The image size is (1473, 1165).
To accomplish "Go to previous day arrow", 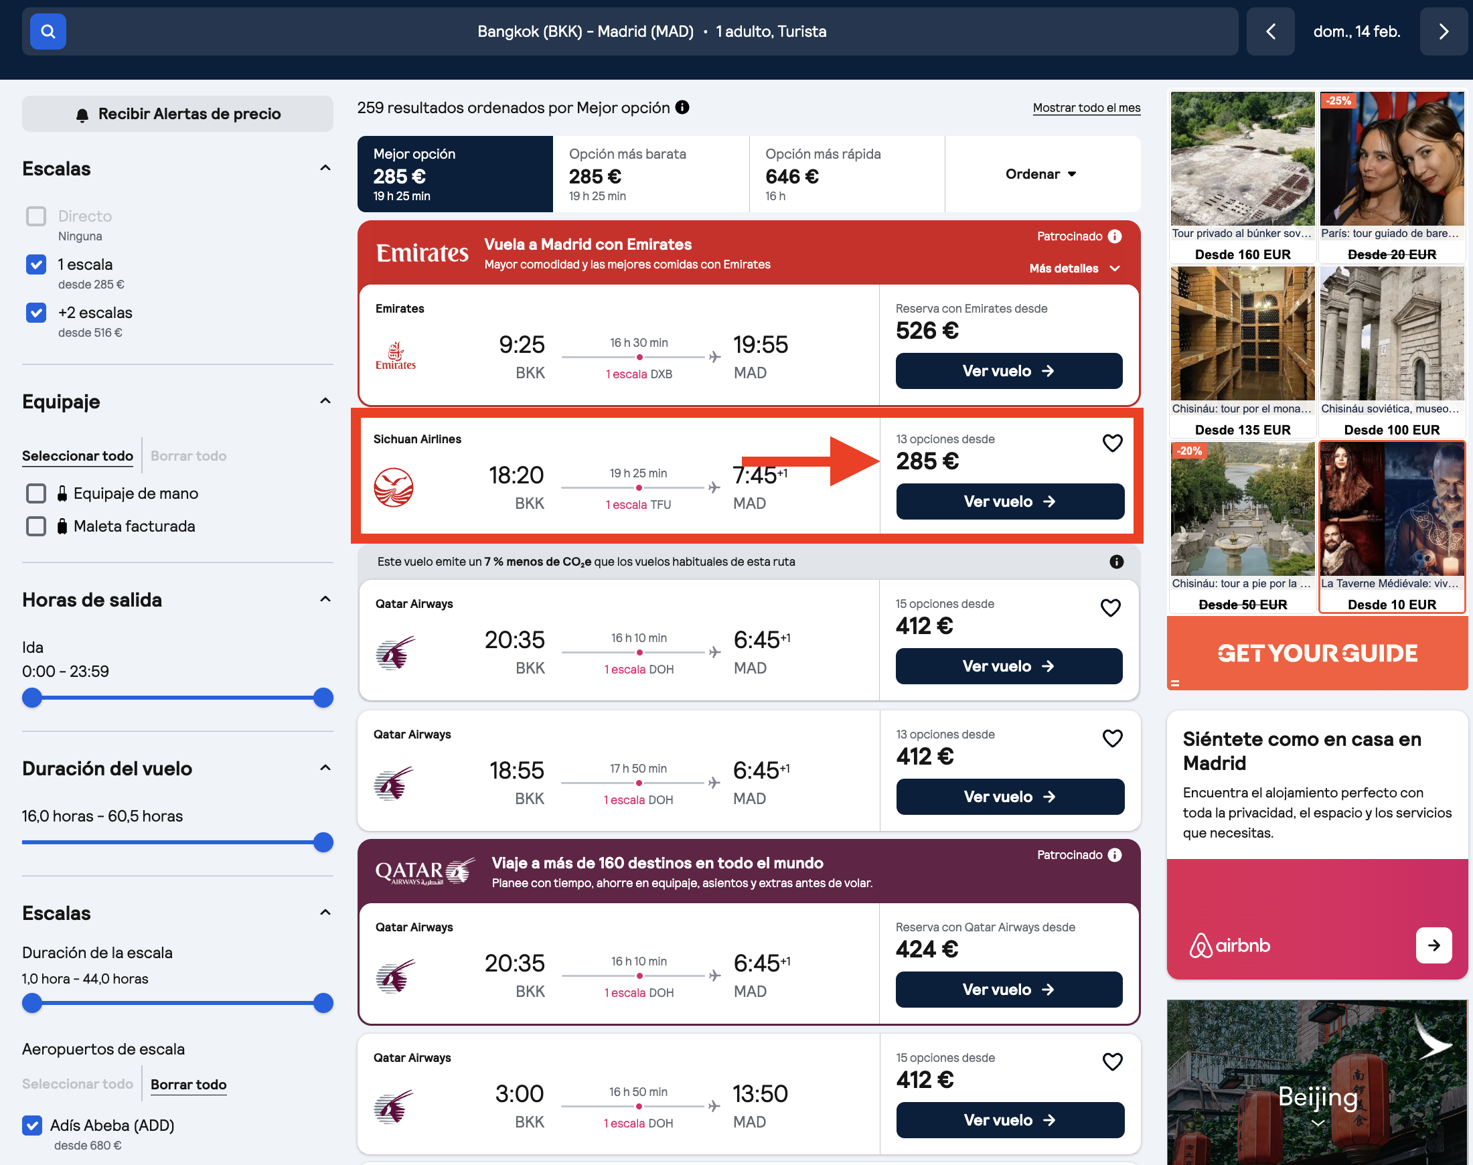I will coord(1269,31).
